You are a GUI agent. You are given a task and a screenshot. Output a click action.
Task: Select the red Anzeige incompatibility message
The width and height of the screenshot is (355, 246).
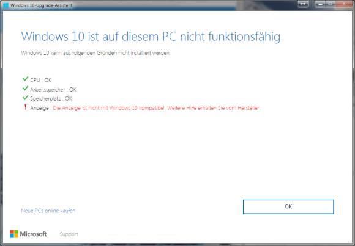click(x=157, y=108)
